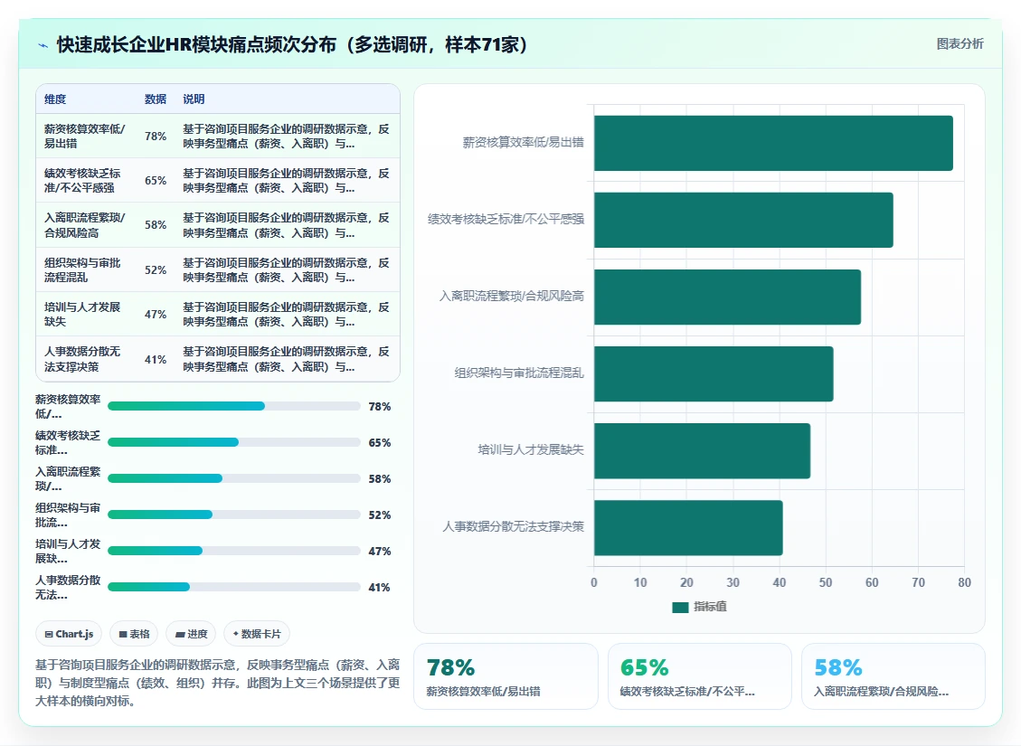Click the description paragraph below the tag chips
The height and width of the screenshot is (746, 1021).
click(x=217, y=683)
